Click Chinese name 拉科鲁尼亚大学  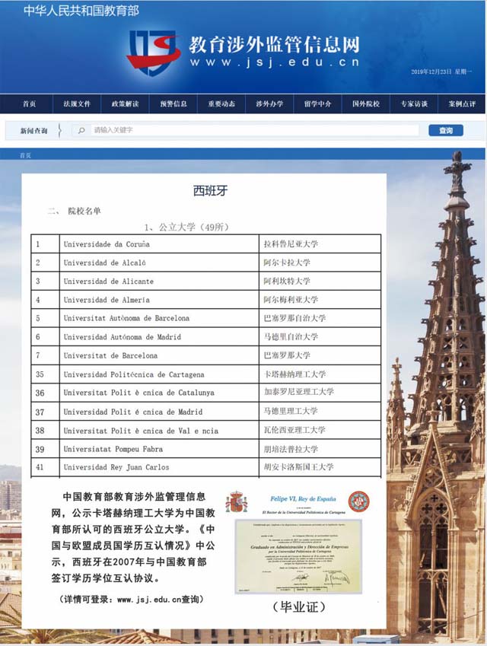tap(291, 244)
